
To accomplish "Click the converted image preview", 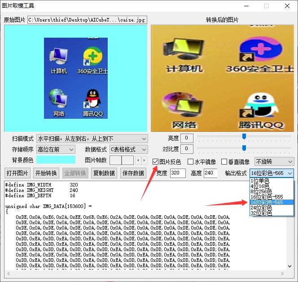I will [x=222, y=78].
